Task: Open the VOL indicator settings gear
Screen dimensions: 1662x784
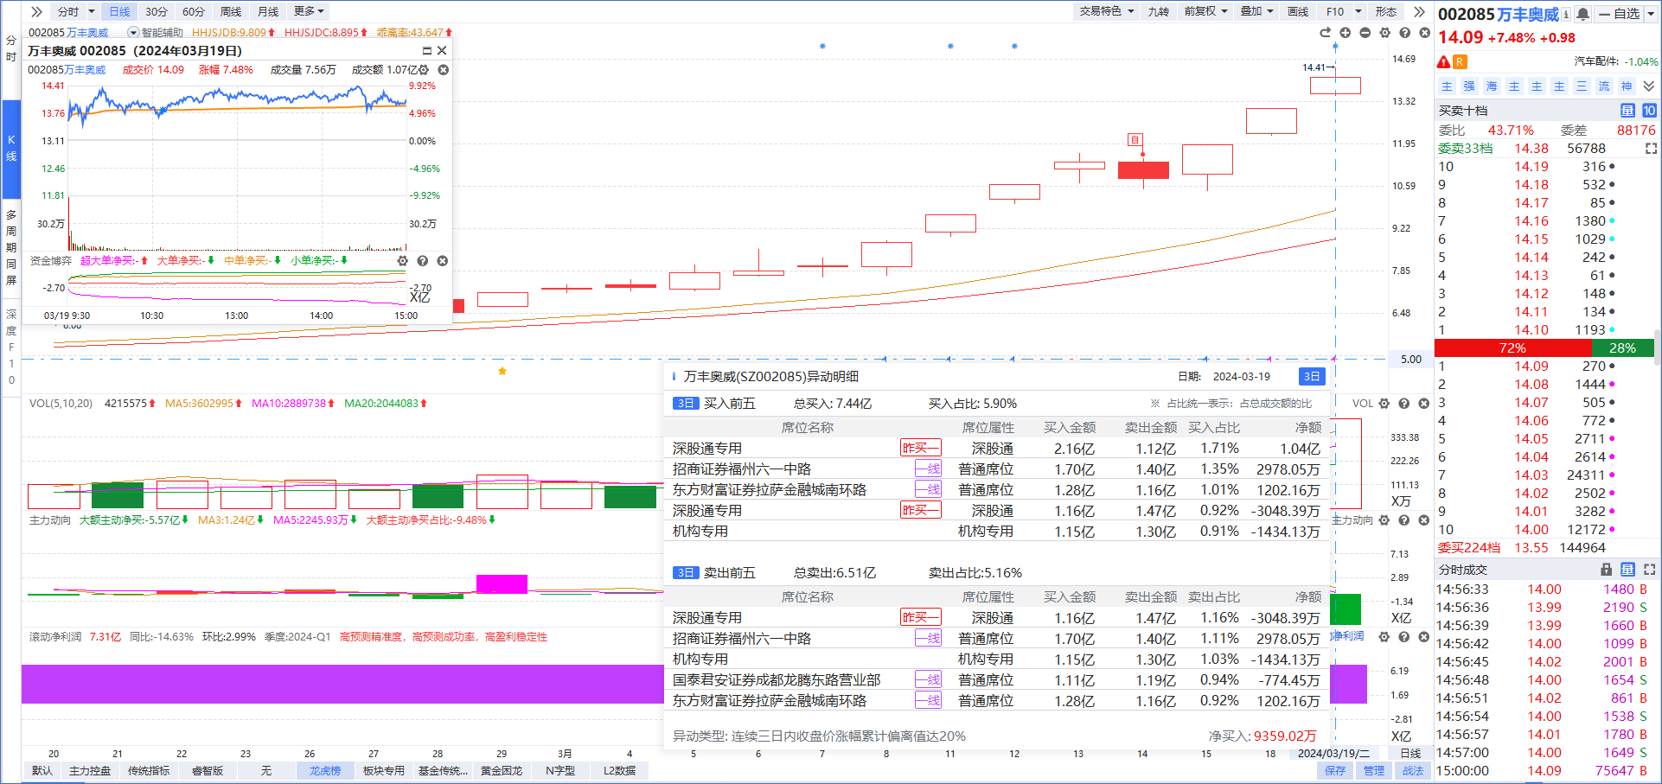Action: pos(1384,404)
